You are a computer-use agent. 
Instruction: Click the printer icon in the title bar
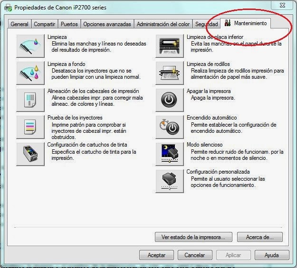8,8
